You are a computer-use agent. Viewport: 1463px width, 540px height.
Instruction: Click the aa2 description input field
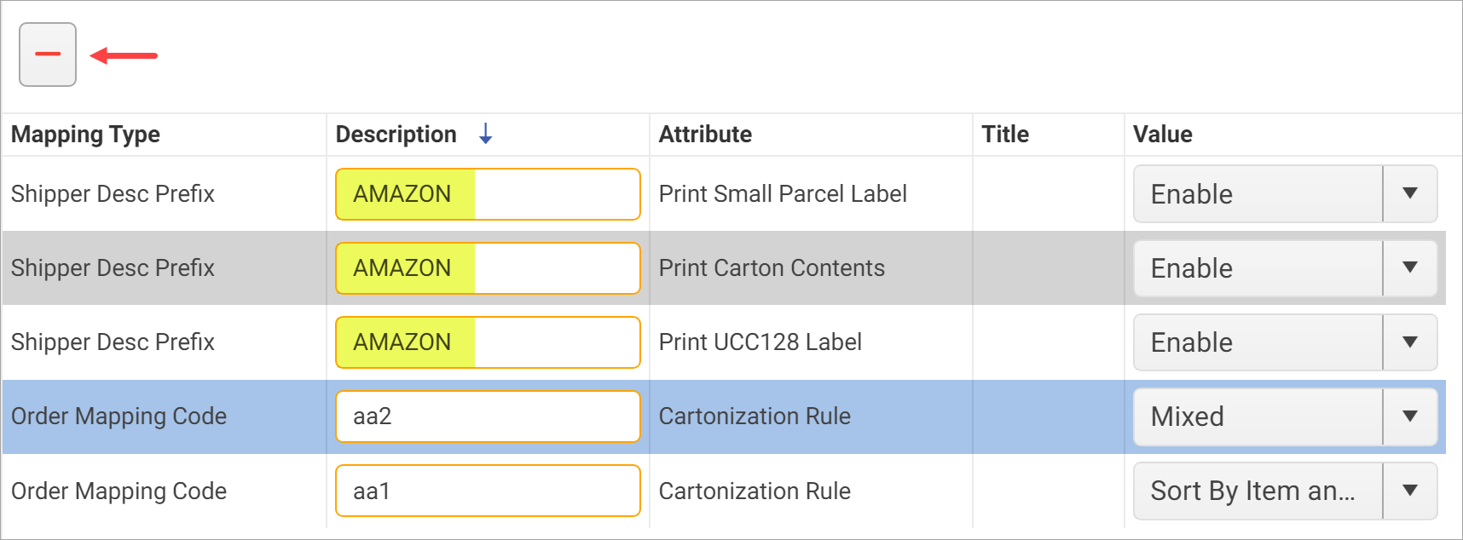[x=487, y=416]
